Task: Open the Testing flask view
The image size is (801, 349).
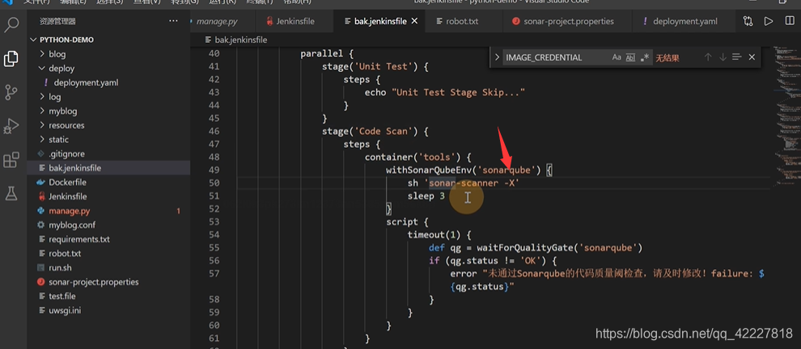Action: [x=11, y=193]
